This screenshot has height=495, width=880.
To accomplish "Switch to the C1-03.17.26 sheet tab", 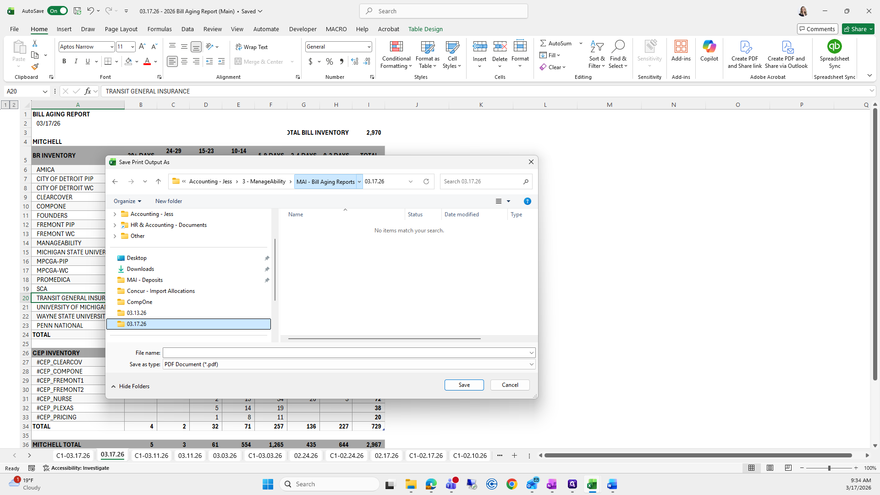I will click(x=73, y=456).
